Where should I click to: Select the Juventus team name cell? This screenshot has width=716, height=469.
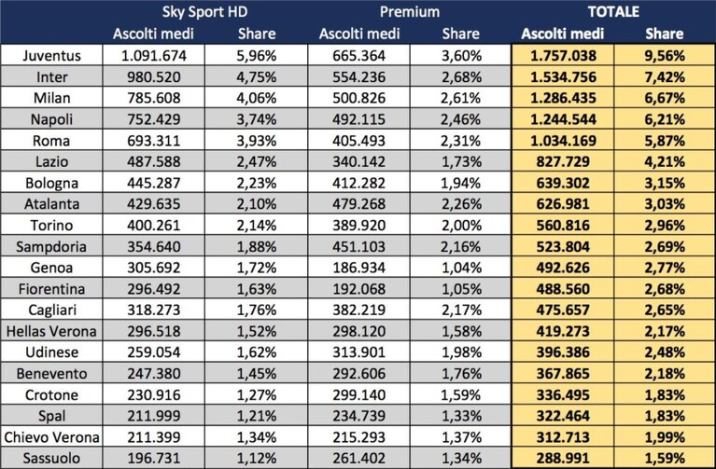51,55
